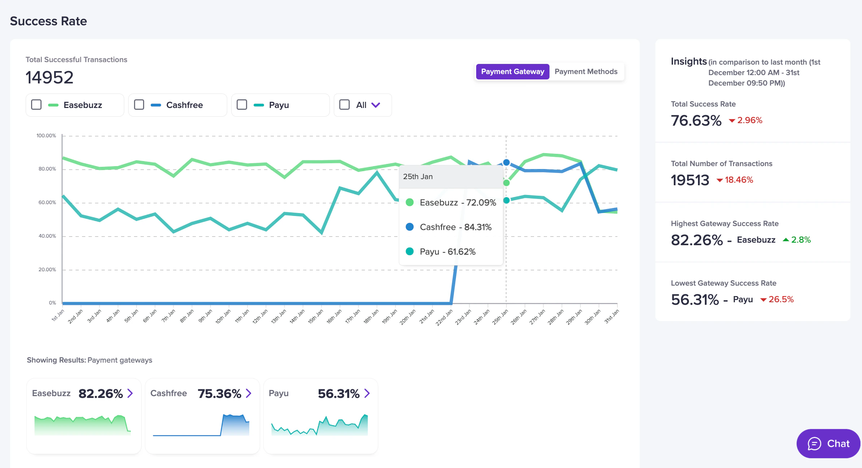The height and width of the screenshot is (468, 862).
Task: Click the Payu card chevron arrow
Action: click(x=367, y=393)
